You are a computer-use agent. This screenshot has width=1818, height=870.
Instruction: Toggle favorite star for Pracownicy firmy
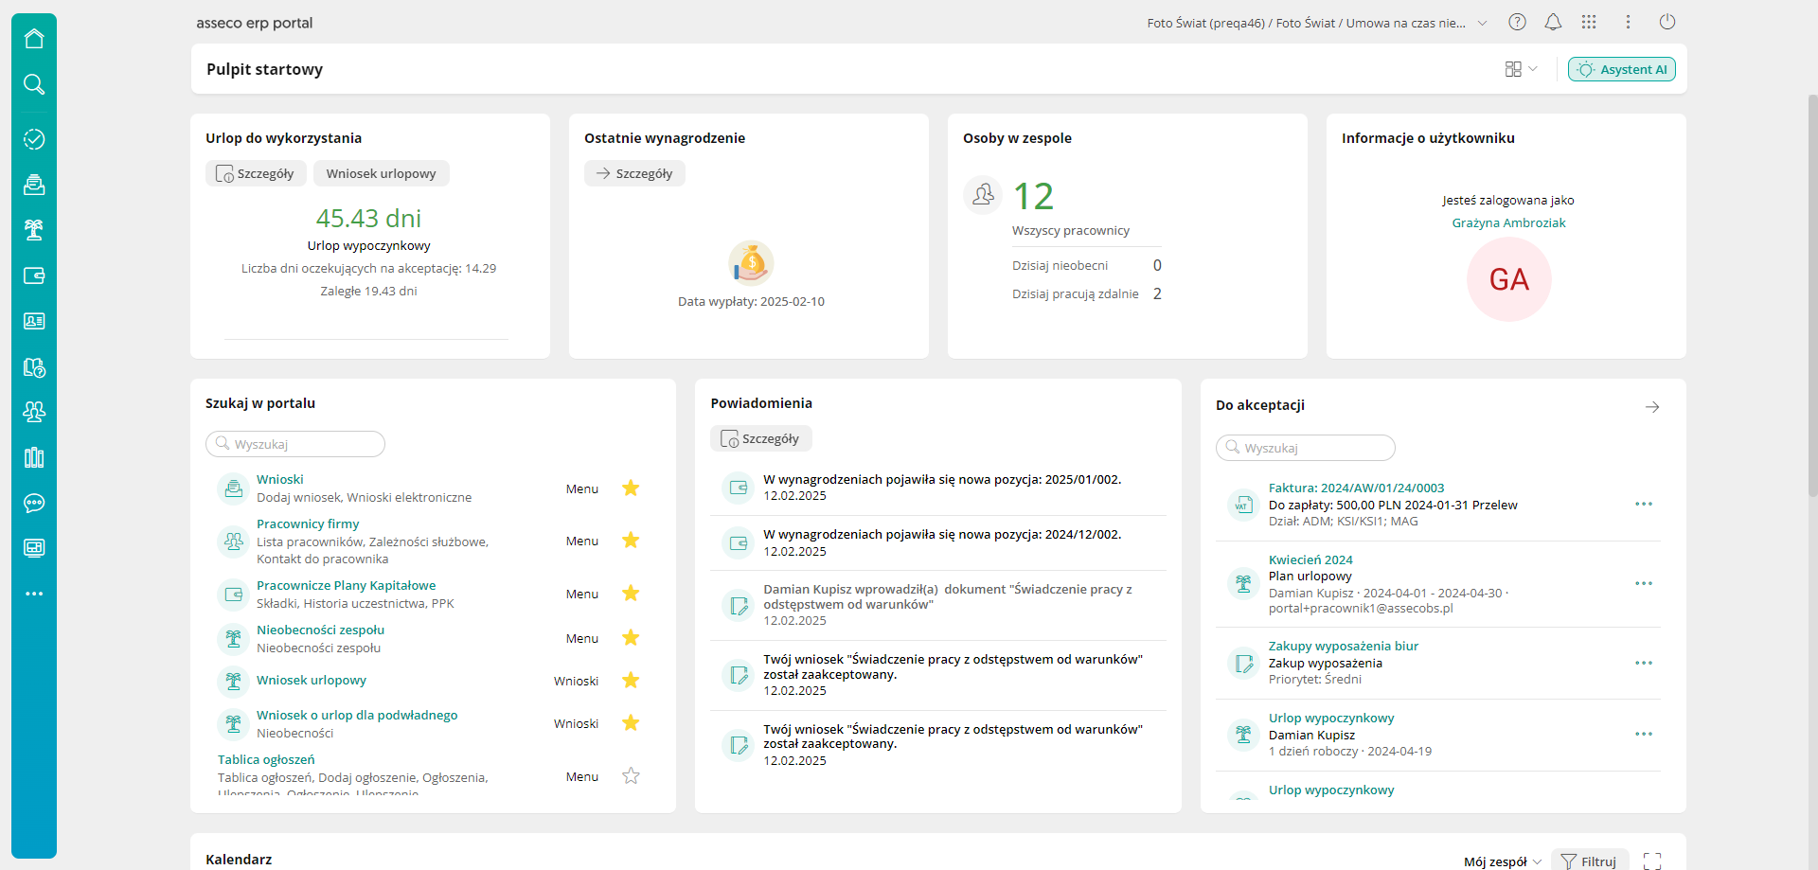click(631, 541)
